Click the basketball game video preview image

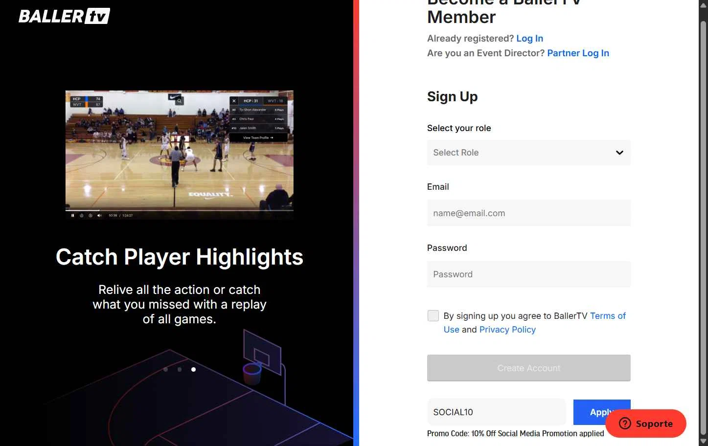[x=180, y=155]
